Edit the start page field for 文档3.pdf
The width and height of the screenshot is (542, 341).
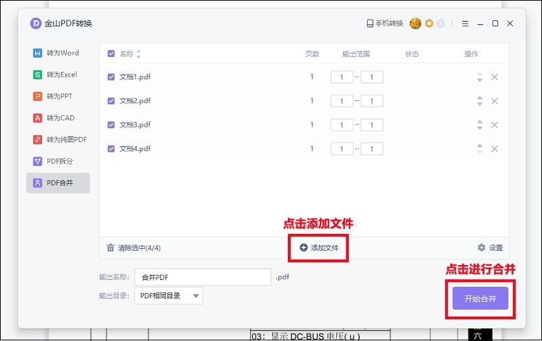tap(341, 125)
